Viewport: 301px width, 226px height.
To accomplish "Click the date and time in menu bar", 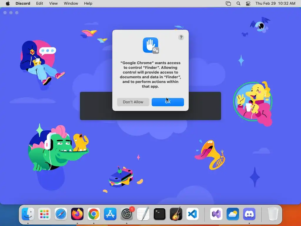I will pos(275,4).
